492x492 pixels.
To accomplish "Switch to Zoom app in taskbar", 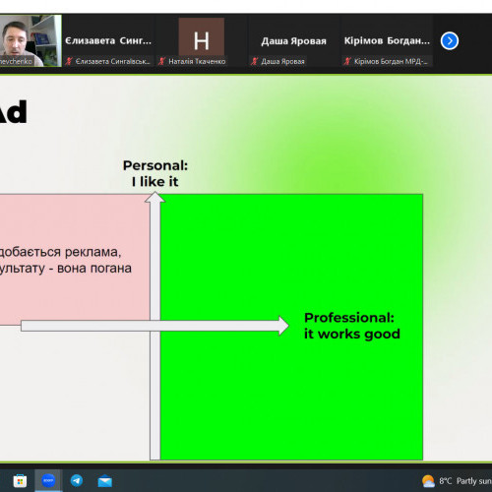I will [48, 480].
